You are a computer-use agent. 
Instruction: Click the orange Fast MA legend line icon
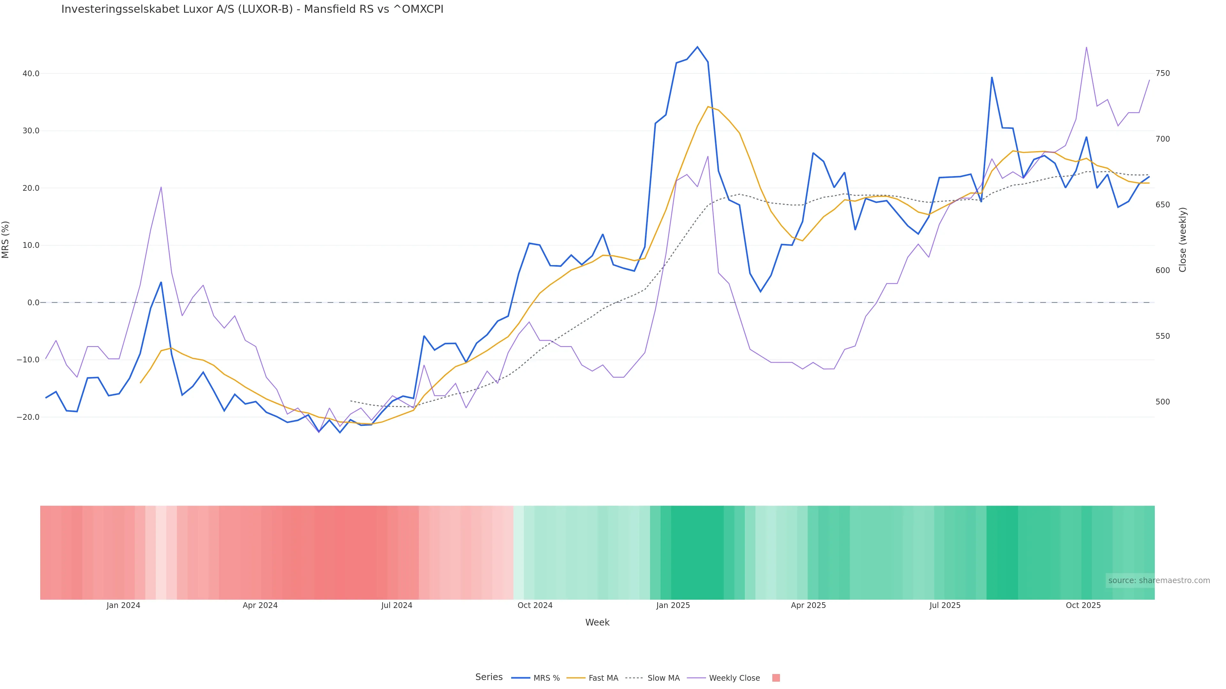(x=576, y=678)
